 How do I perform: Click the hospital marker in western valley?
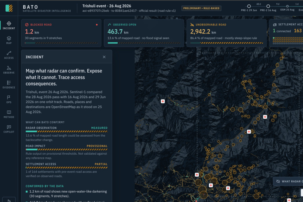pos(163,101)
